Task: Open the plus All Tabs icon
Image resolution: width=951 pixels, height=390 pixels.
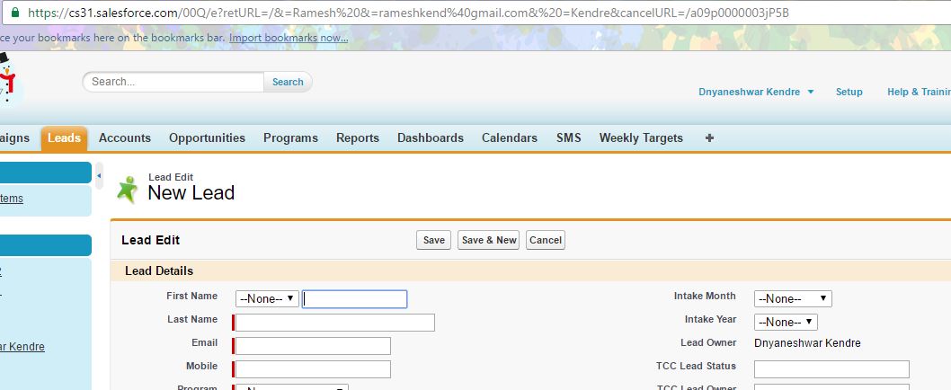Action: [x=709, y=137]
